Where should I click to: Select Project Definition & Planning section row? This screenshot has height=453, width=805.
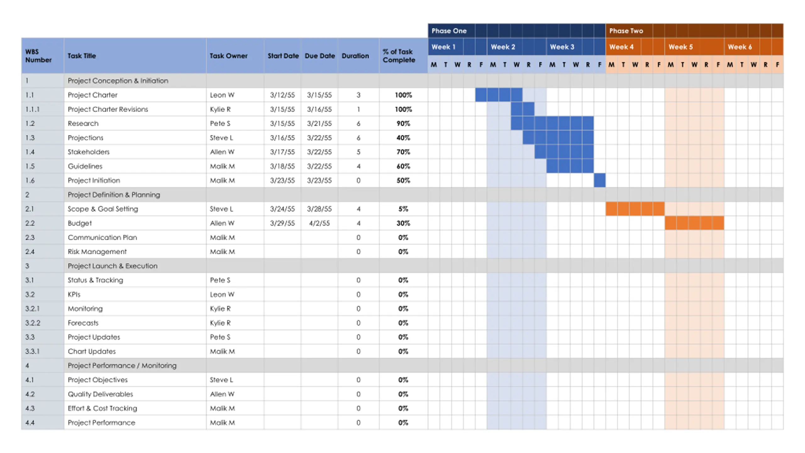(x=402, y=195)
